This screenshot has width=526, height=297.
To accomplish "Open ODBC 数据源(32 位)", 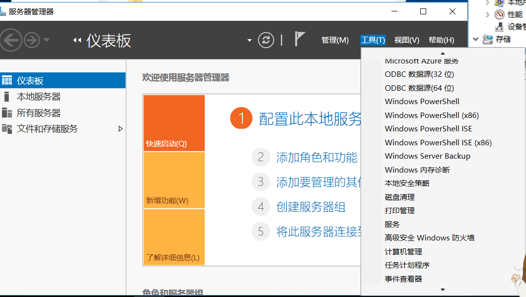I will pos(419,74).
